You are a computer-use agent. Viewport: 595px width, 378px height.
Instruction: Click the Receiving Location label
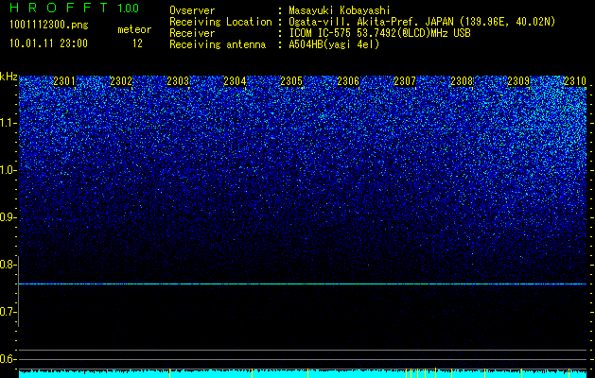point(220,22)
